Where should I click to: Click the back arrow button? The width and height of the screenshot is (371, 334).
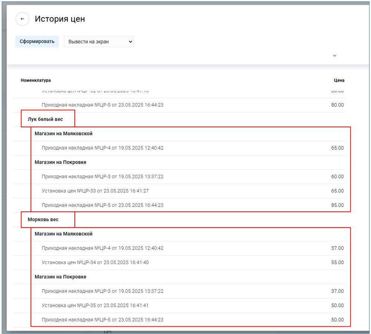(x=22, y=19)
